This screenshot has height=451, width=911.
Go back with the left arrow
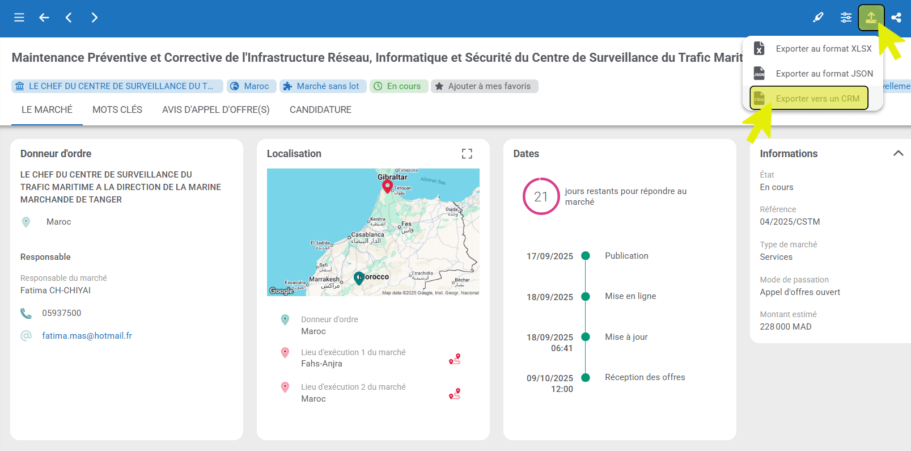44,18
